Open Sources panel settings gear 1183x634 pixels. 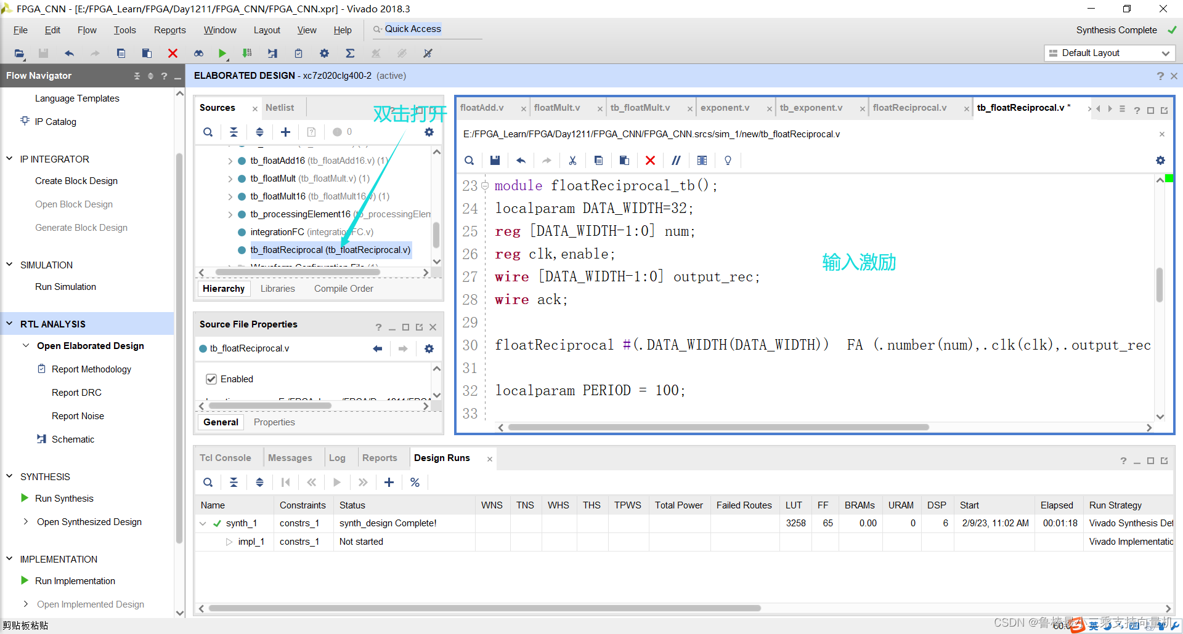pyautogui.click(x=429, y=132)
